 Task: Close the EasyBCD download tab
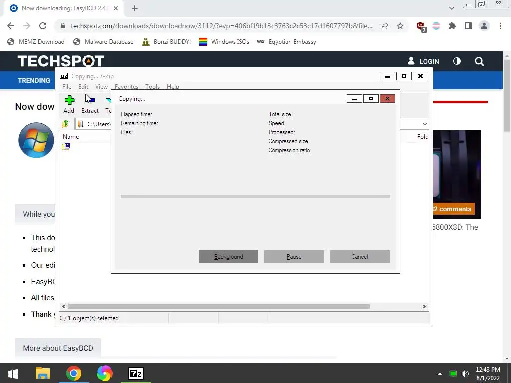coord(116,8)
